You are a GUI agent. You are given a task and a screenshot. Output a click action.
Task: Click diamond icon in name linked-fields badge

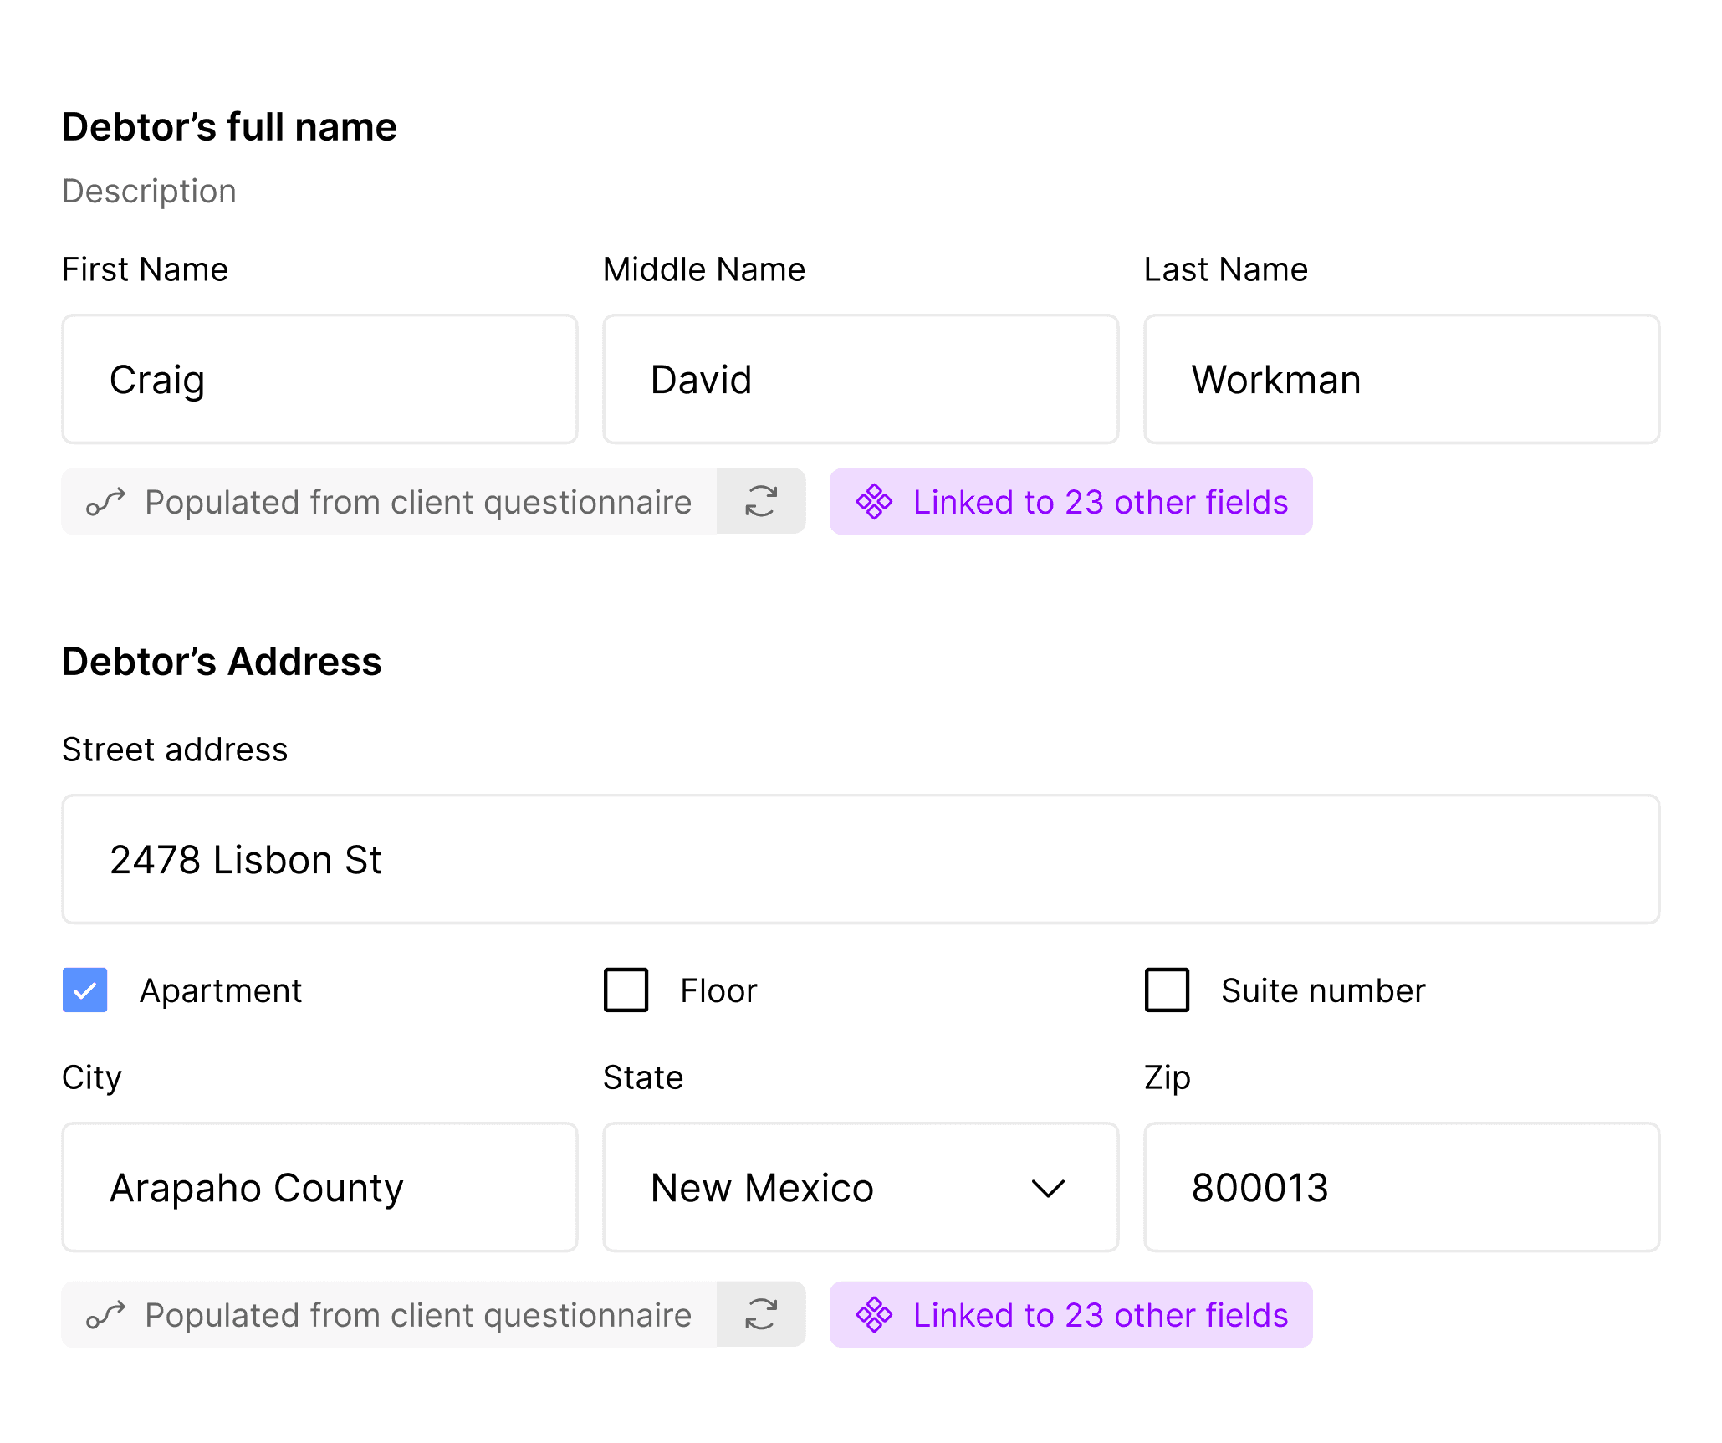click(x=874, y=502)
